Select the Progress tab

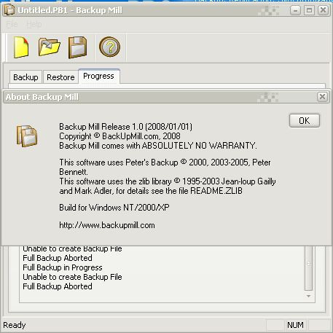(x=98, y=77)
